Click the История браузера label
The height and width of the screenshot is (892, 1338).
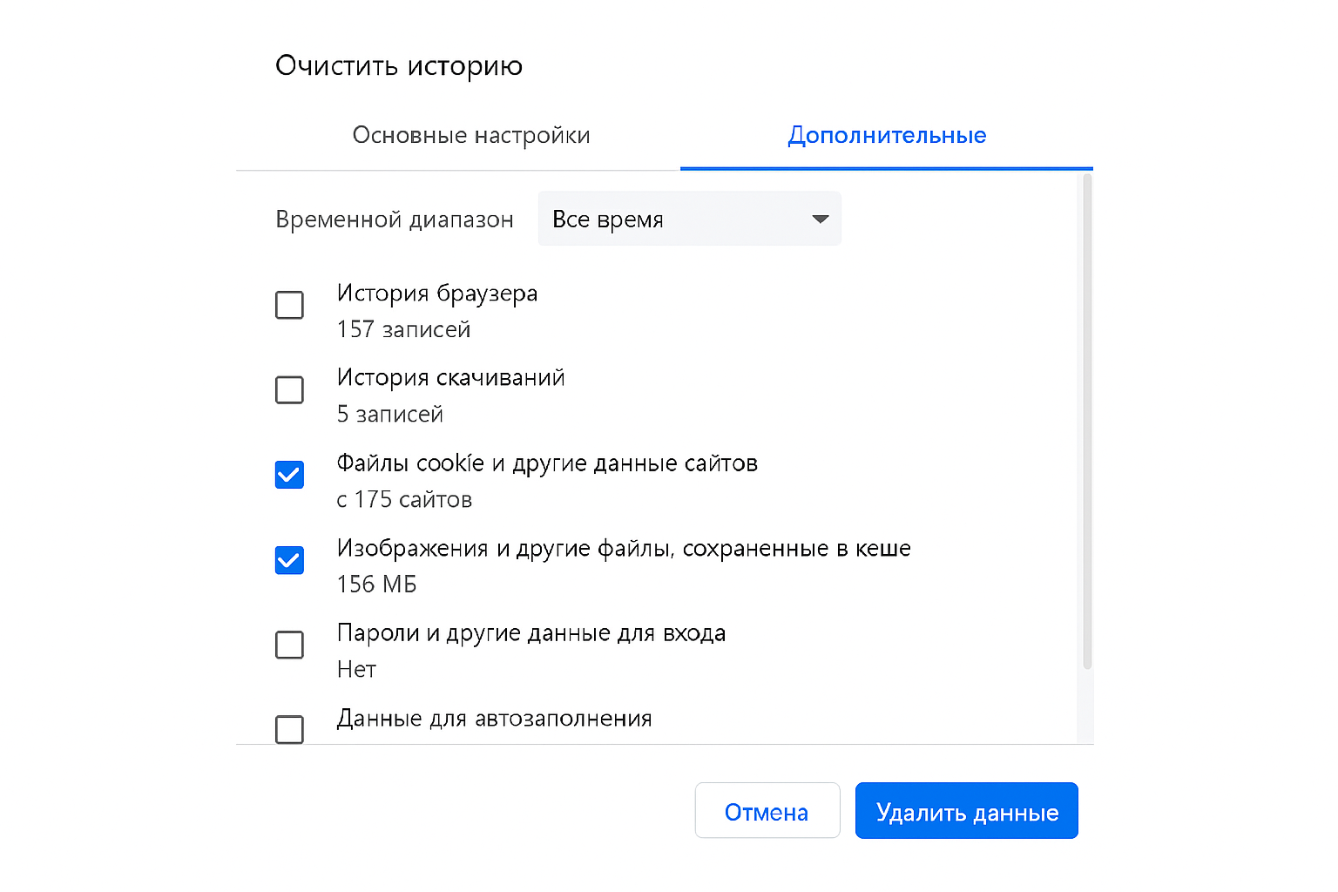[x=436, y=294]
